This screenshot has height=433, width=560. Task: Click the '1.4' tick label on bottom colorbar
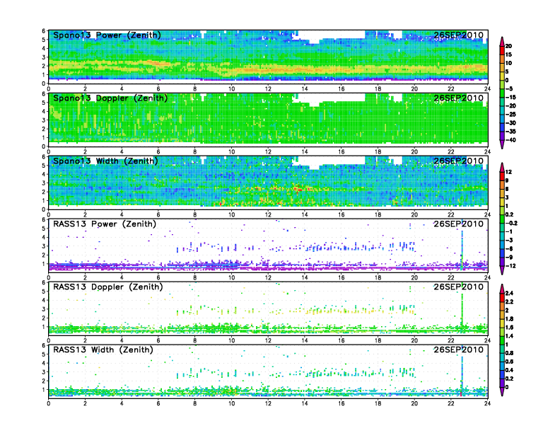click(510, 336)
